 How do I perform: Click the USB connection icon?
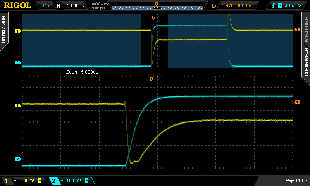click(x=289, y=180)
